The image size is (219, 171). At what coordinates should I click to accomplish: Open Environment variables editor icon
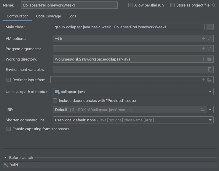click(210, 69)
